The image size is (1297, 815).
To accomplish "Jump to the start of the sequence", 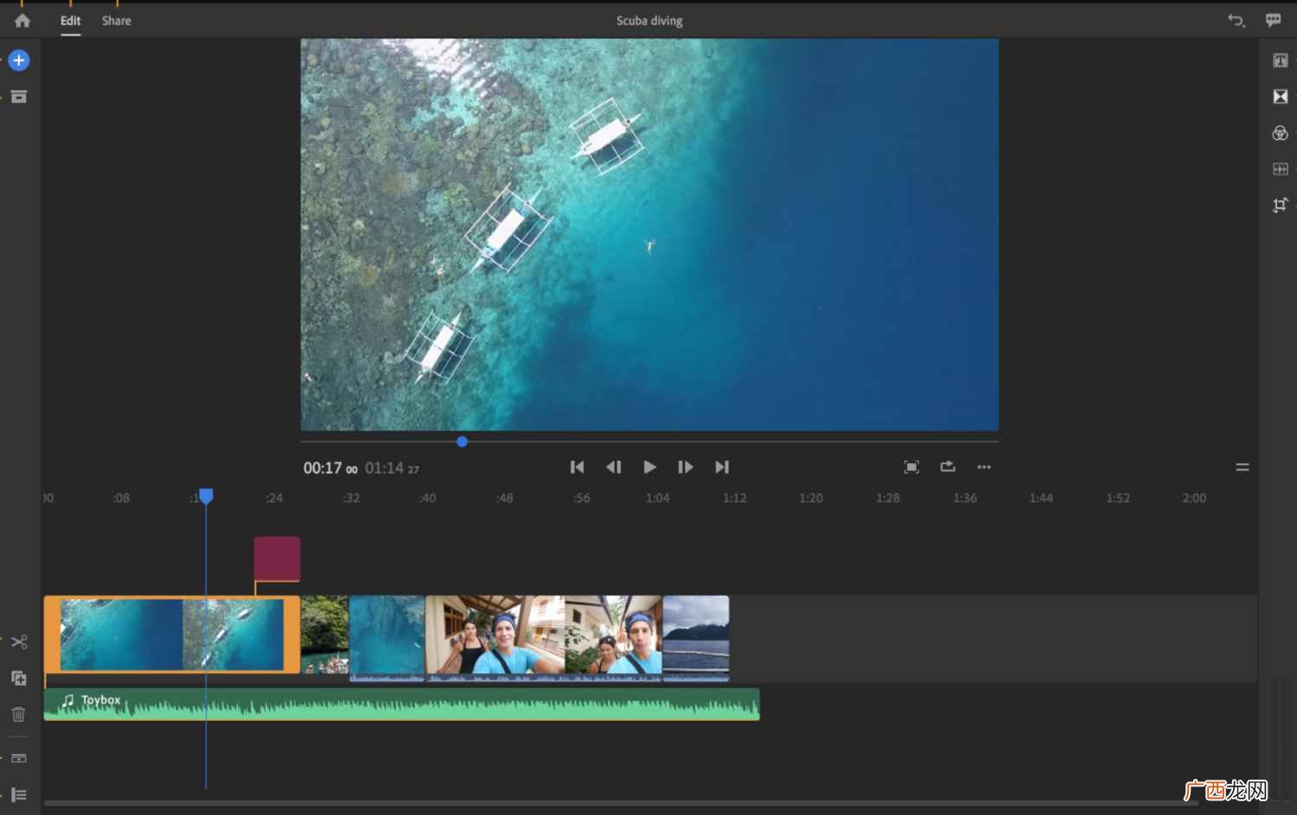I will click(577, 468).
